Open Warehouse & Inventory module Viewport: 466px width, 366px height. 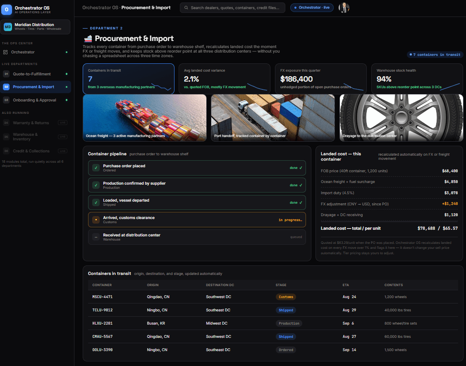36,137
